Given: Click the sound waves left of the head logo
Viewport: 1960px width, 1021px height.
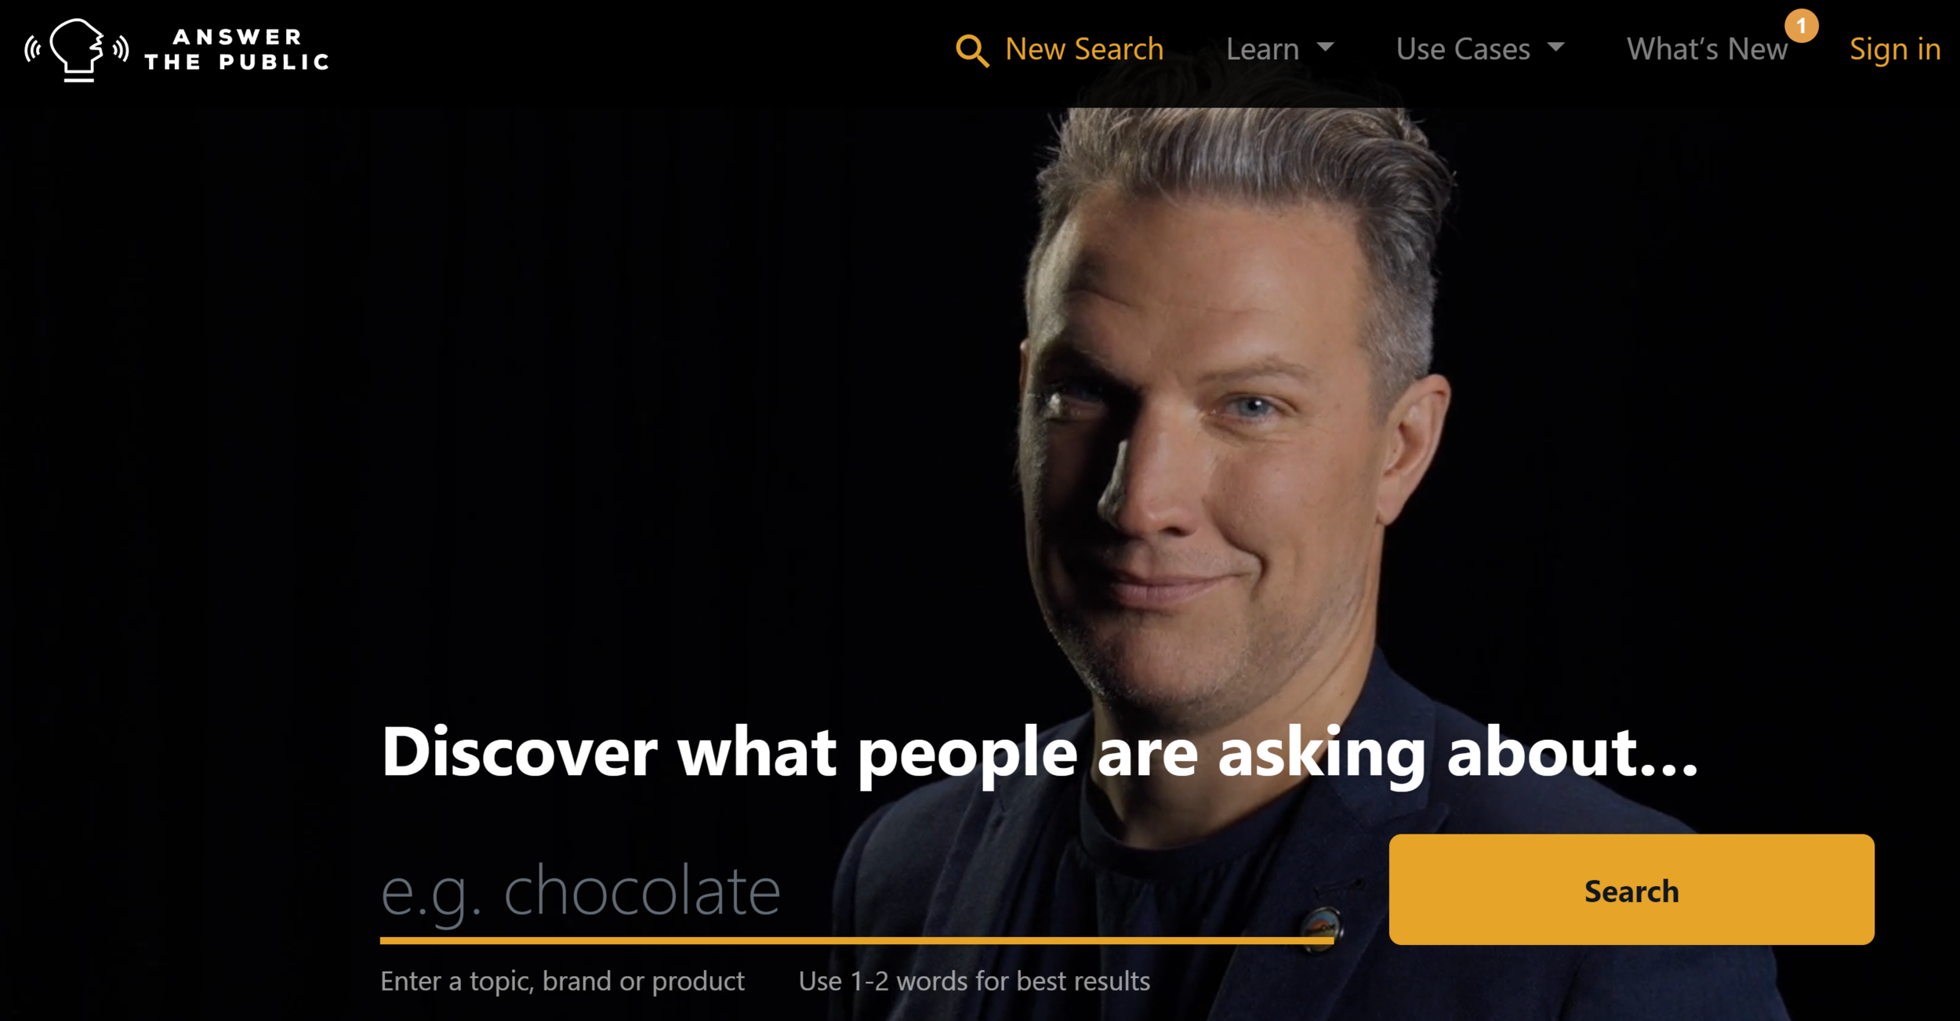Looking at the screenshot, I should click(33, 49).
